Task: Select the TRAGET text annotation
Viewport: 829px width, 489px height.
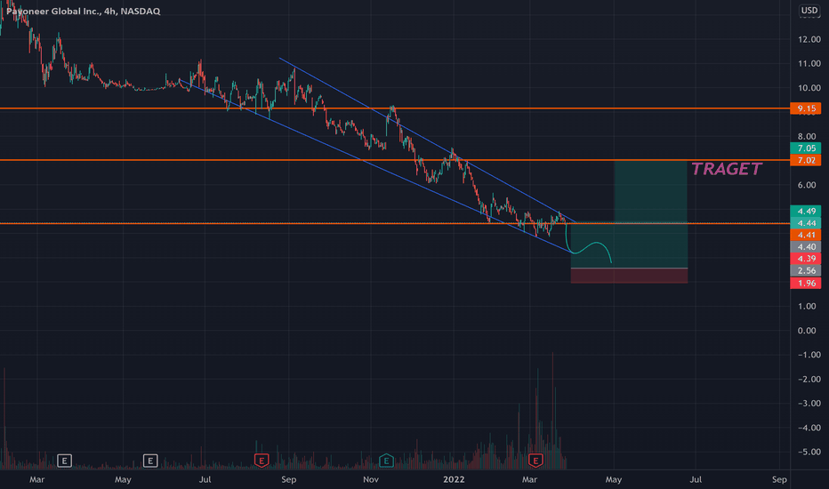Action: click(x=727, y=169)
